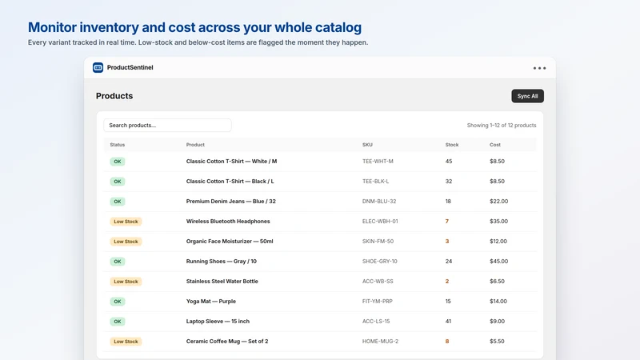The image size is (640, 360).
Task: Click stock value 24 for Running Shoes
Action: click(x=449, y=262)
